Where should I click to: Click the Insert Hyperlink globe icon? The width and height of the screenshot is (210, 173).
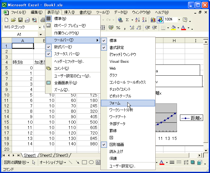click(x=120, y=20)
